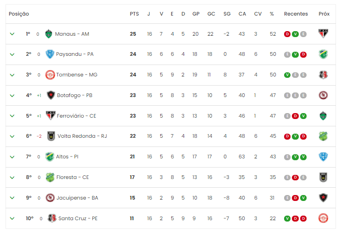
Task: Click the Volta Redonda - RJ crest
Action: [x=51, y=136]
